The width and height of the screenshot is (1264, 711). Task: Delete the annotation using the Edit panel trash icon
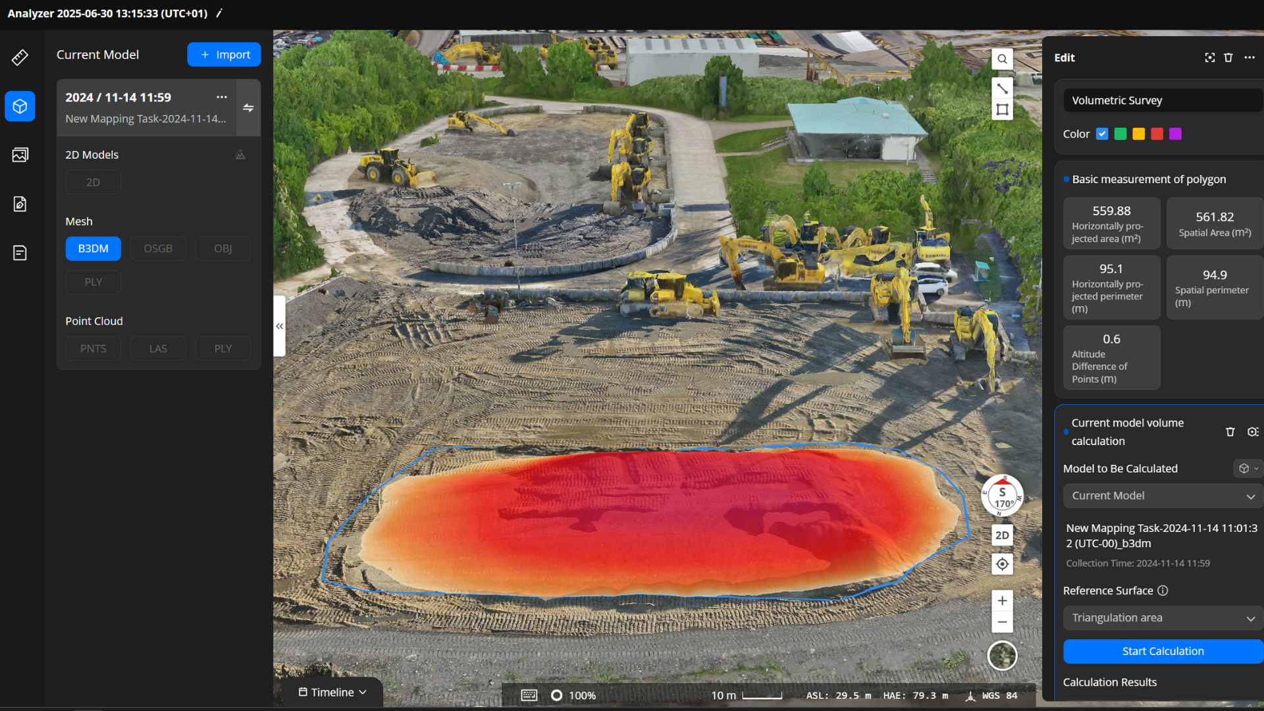[1228, 58]
